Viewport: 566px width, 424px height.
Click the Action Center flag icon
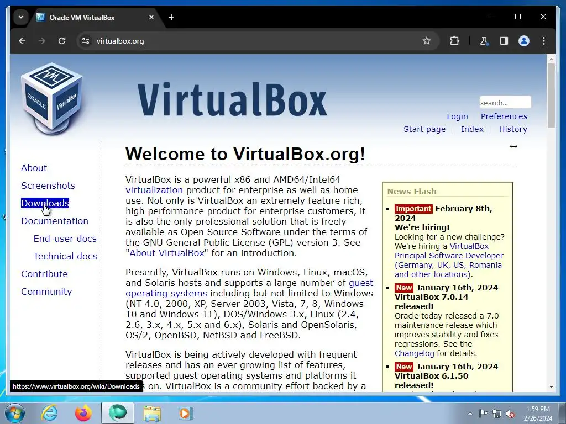483,414
